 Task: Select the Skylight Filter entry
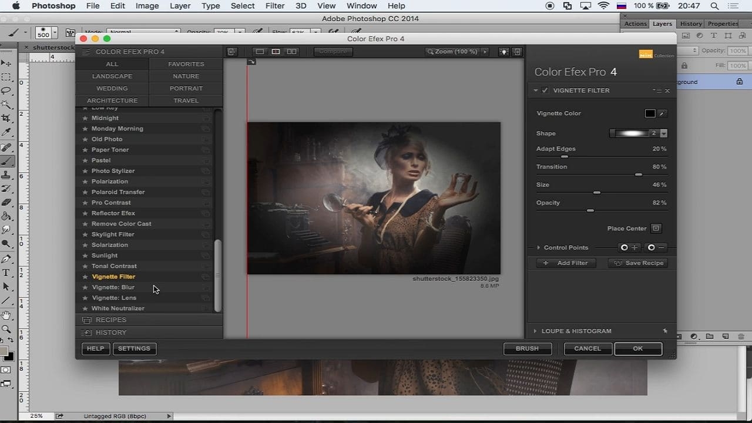tap(113, 234)
